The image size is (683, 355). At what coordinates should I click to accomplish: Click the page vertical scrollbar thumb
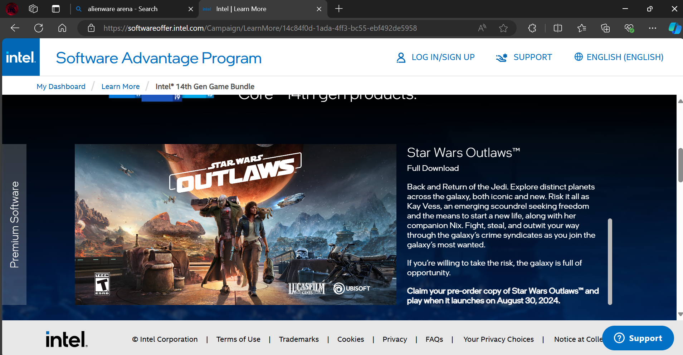click(680, 165)
